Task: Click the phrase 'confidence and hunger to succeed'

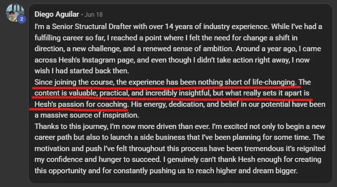Action: pos(103,159)
